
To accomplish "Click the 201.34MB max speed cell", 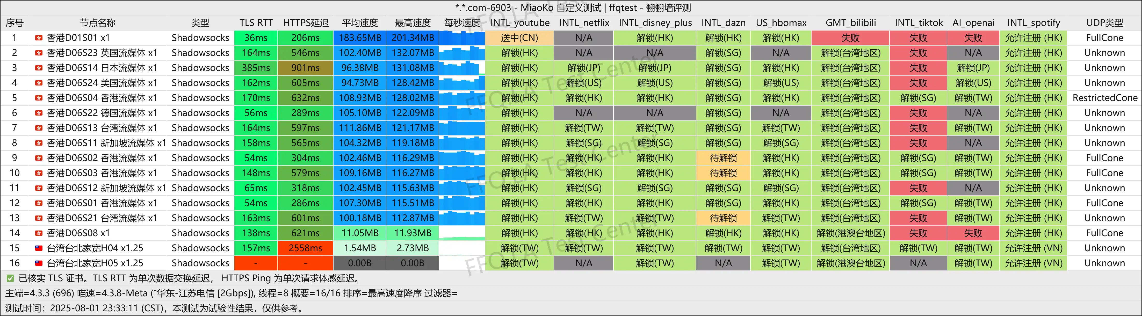I will (413, 38).
